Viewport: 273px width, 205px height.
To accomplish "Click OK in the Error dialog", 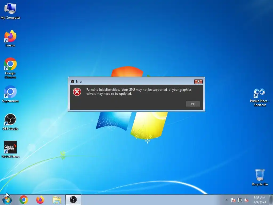I will click(x=193, y=104).
